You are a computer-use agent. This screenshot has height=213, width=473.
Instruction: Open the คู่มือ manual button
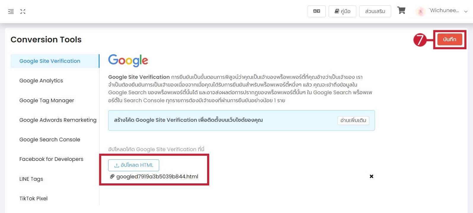tap(342, 11)
